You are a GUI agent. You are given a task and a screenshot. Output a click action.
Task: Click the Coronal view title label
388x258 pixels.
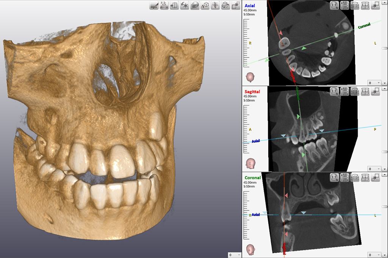[253, 178]
